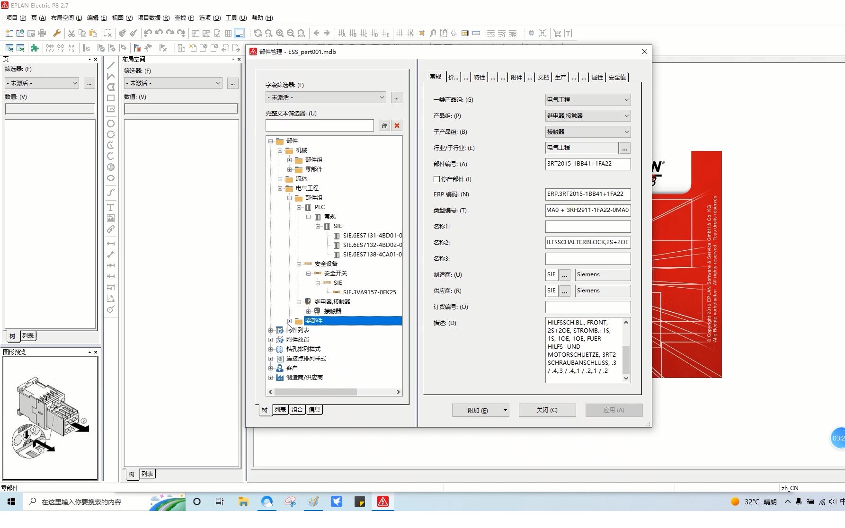The width and height of the screenshot is (845, 528).
Task: Switch to the 文档 tab
Action: pyautogui.click(x=543, y=77)
